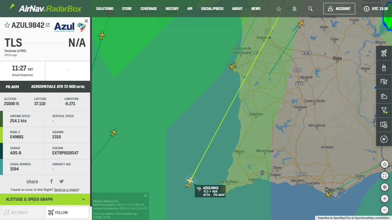Open the map settings sidebar icon
Viewport: 392px width, 220px height.
click(384, 125)
